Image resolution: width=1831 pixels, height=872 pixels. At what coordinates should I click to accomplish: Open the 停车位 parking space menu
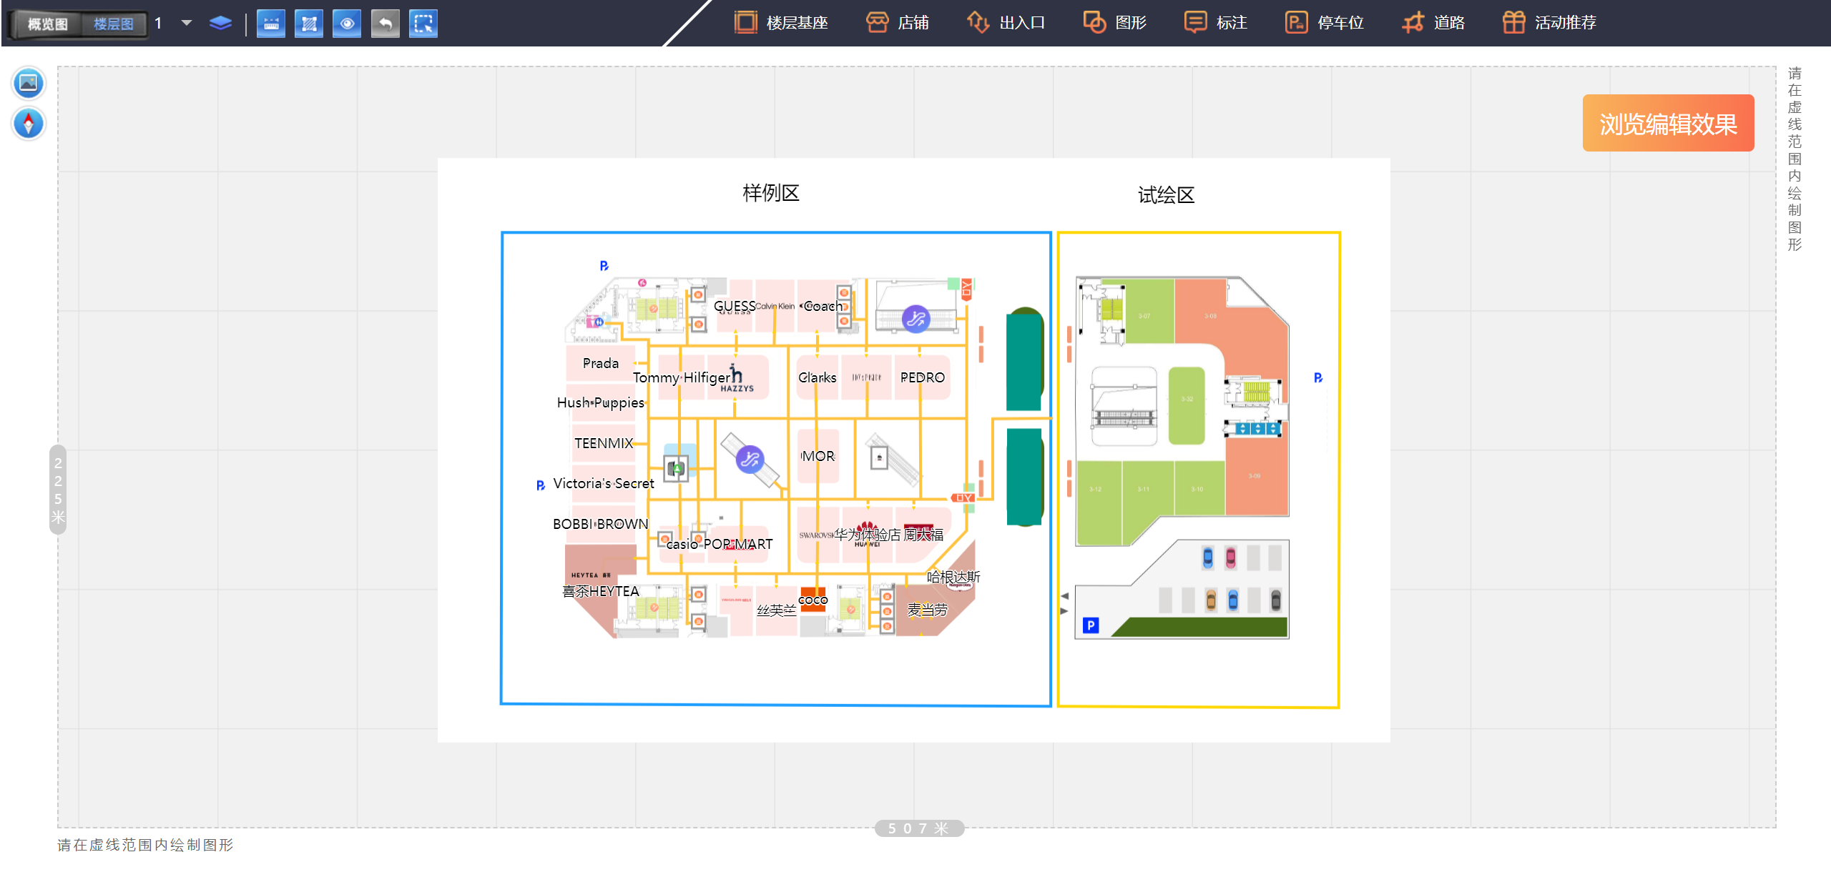(x=1325, y=23)
